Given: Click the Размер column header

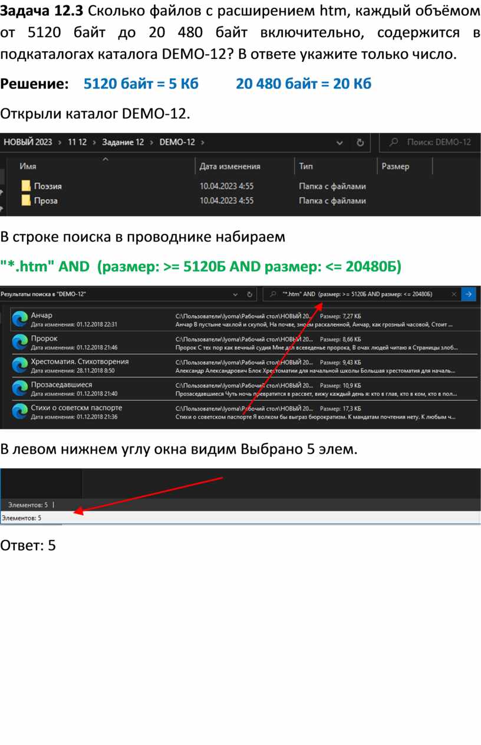Looking at the screenshot, I should tap(395, 167).
